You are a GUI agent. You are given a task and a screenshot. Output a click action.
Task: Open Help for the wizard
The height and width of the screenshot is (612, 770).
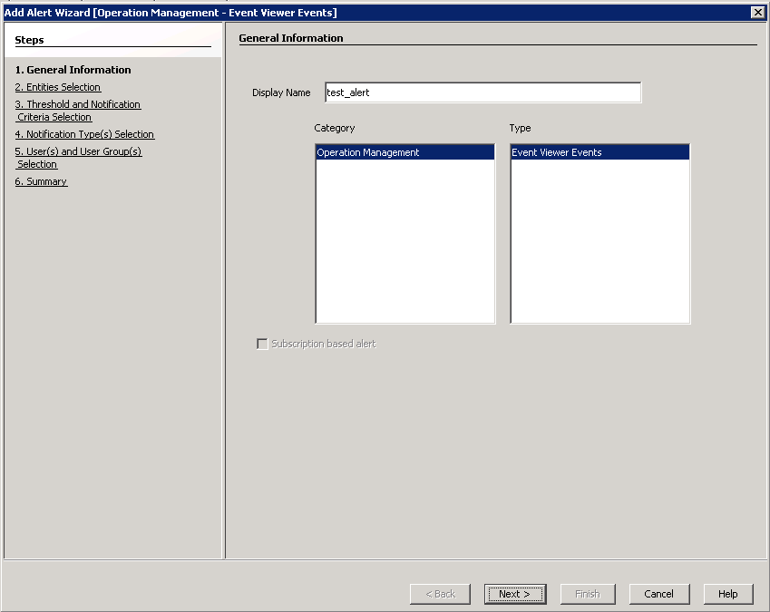[x=728, y=594]
